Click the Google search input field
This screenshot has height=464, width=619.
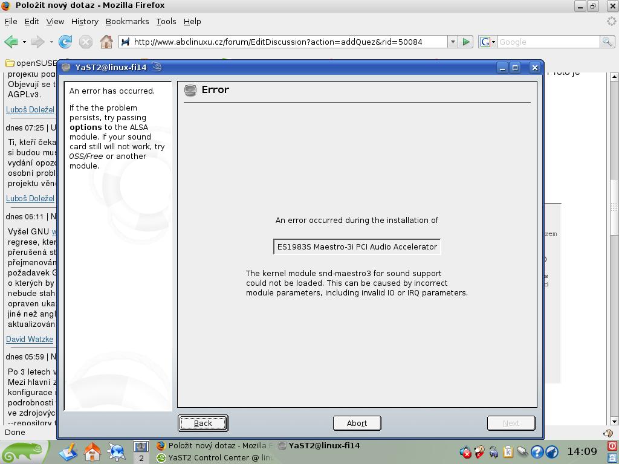click(x=548, y=42)
